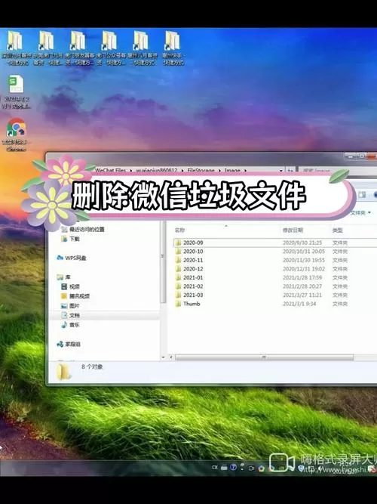Click the blue help icon in system tray

(x=233, y=467)
